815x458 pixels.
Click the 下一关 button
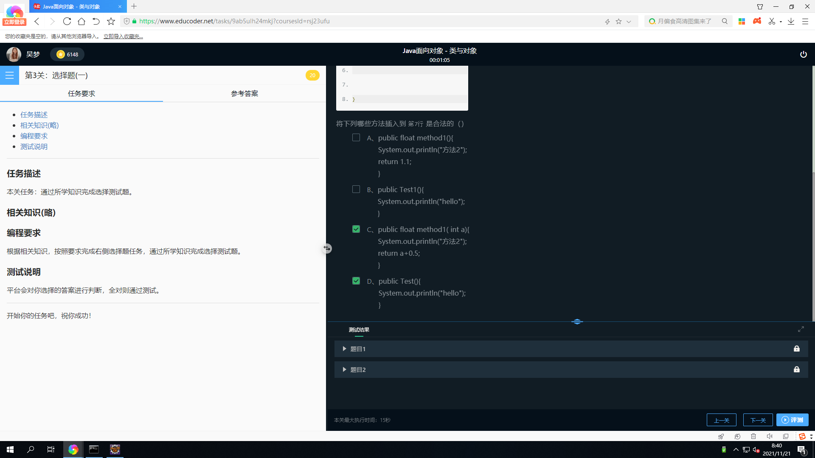758,420
